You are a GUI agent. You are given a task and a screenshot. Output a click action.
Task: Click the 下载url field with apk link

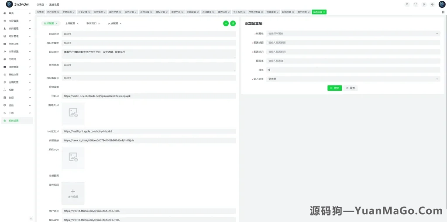[x=149, y=96]
